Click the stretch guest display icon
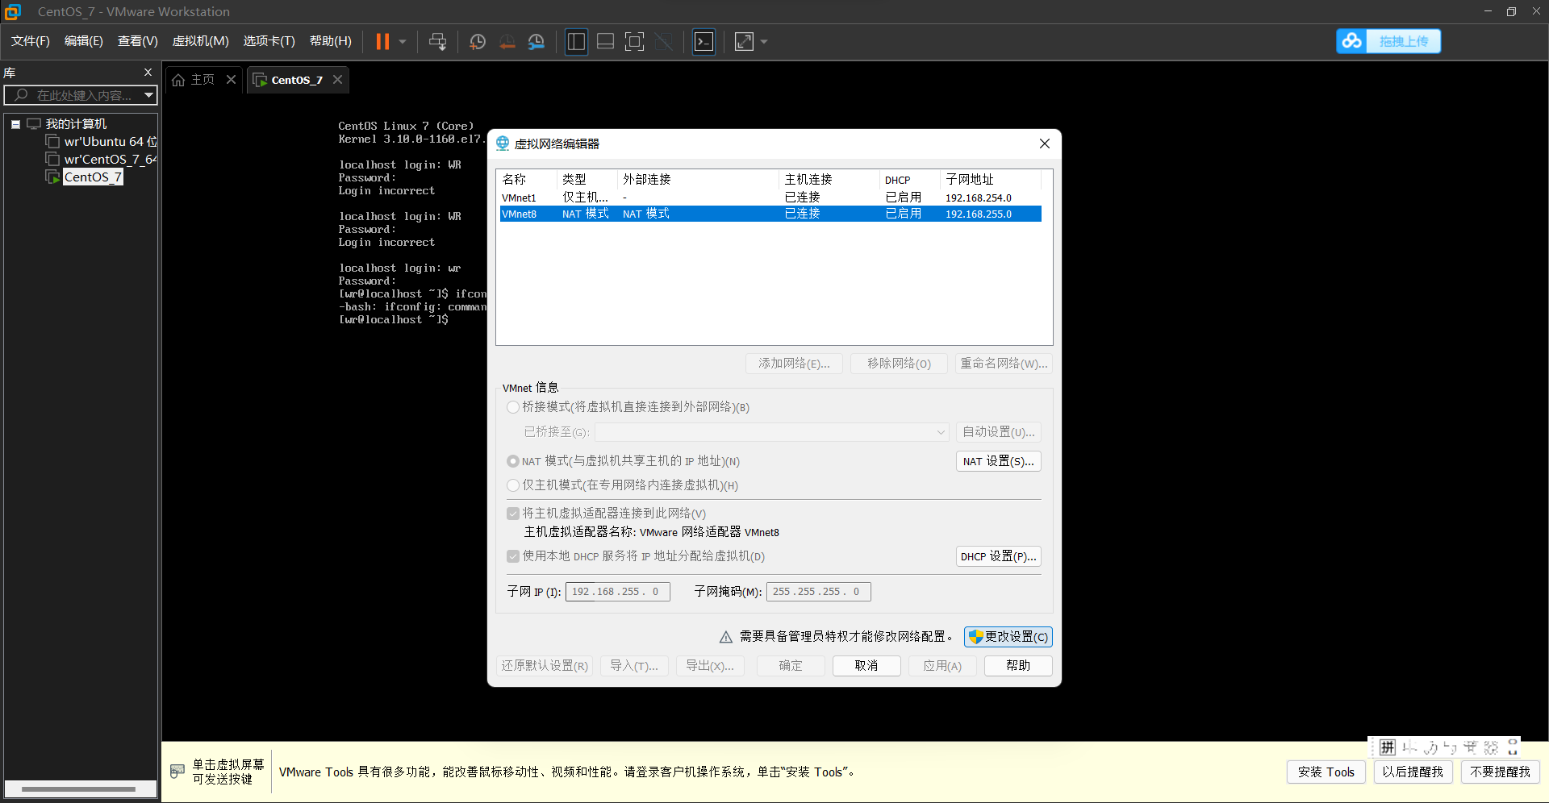Image resolution: width=1549 pixels, height=803 pixels. [x=744, y=41]
